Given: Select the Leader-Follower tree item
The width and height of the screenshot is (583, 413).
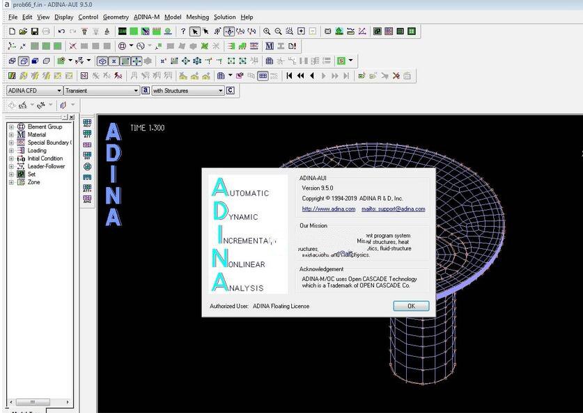Looking at the screenshot, I should 46,166.
